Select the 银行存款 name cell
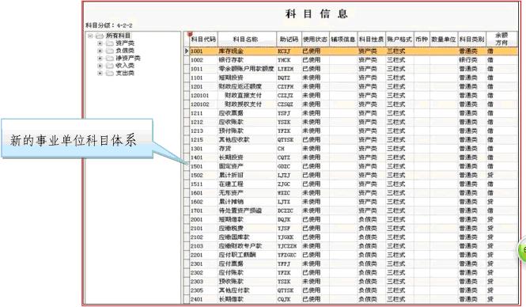Screen dimensions: 526x307 (x=247, y=60)
